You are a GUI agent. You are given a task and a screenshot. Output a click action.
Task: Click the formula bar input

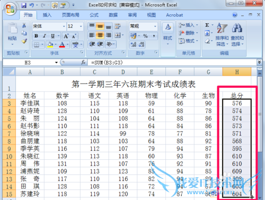[172, 62]
